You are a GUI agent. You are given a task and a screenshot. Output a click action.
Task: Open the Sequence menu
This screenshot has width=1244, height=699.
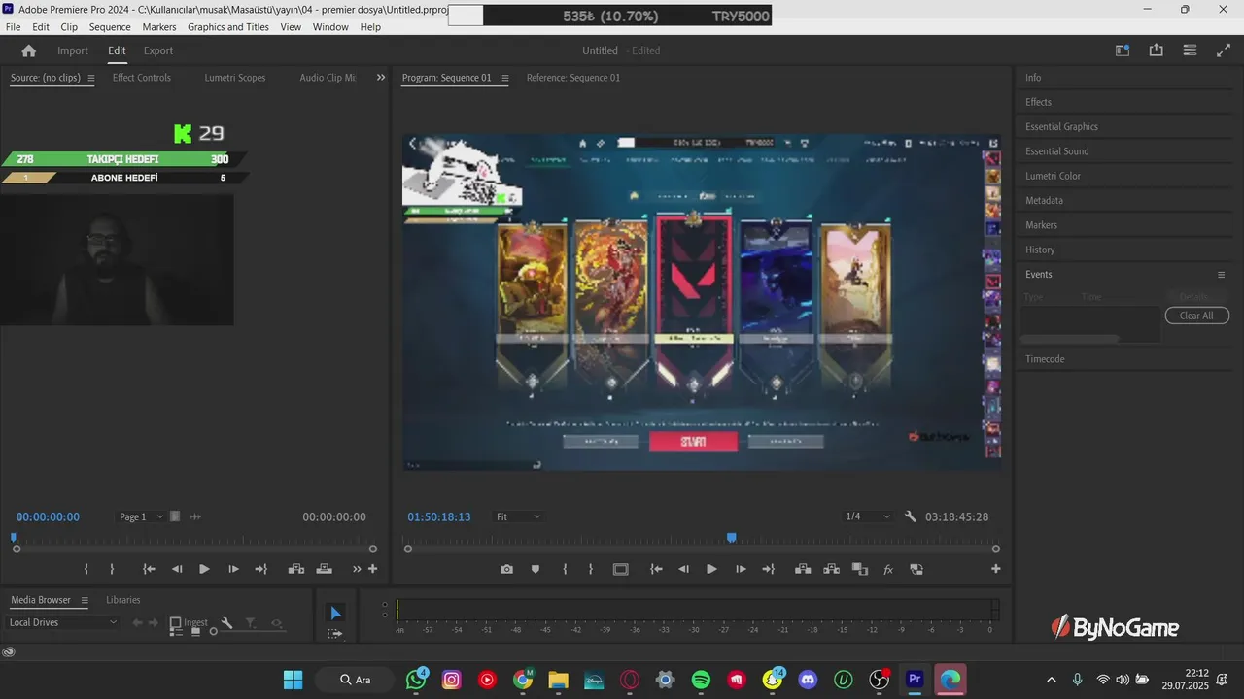point(110,27)
